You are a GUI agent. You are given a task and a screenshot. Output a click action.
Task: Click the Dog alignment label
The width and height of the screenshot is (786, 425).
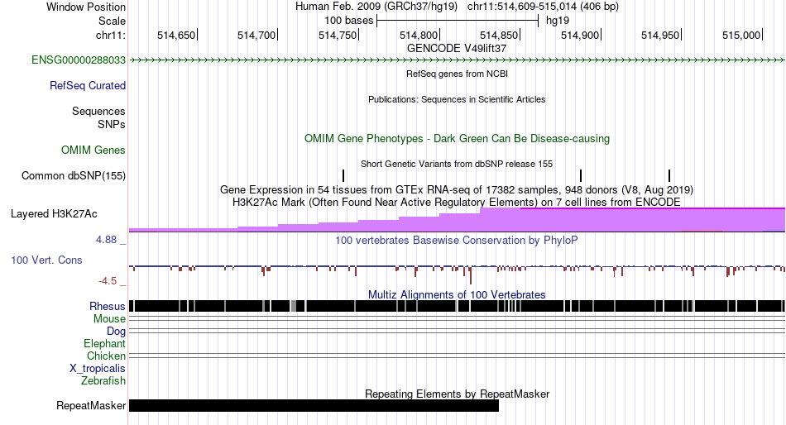click(117, 332)
